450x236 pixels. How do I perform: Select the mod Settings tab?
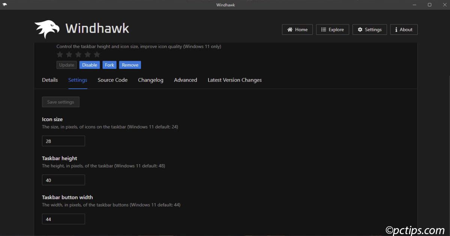point(78,80)
